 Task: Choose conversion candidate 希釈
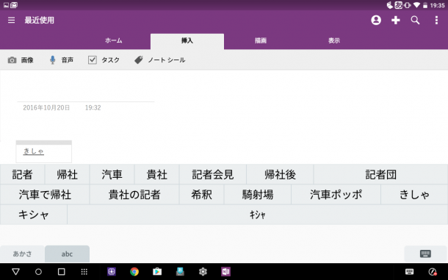202,195
